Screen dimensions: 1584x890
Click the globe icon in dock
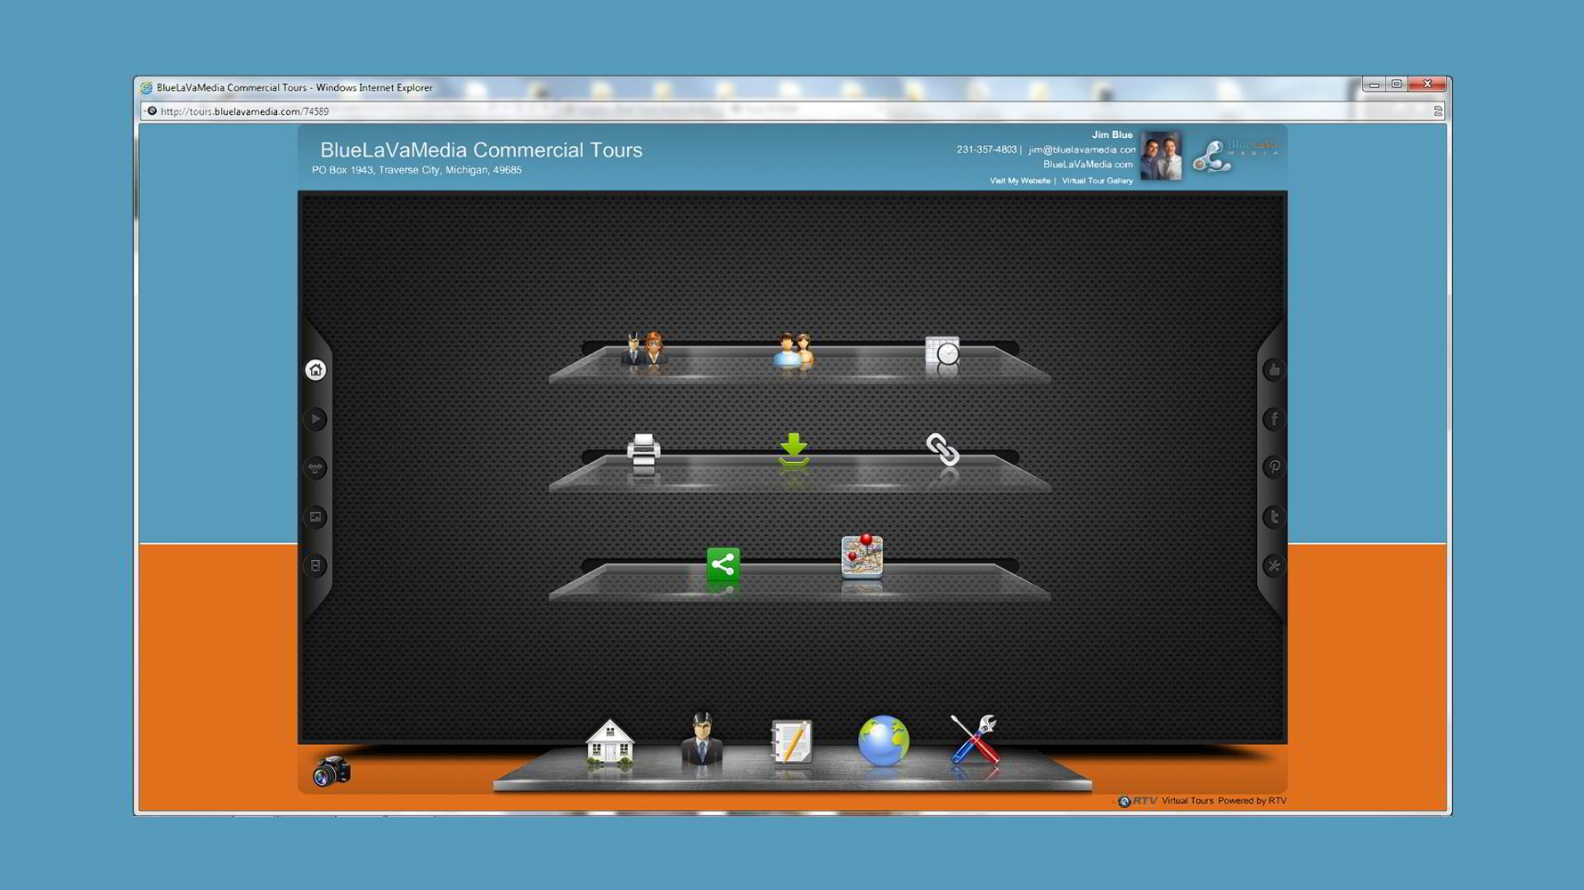(884, 740)
